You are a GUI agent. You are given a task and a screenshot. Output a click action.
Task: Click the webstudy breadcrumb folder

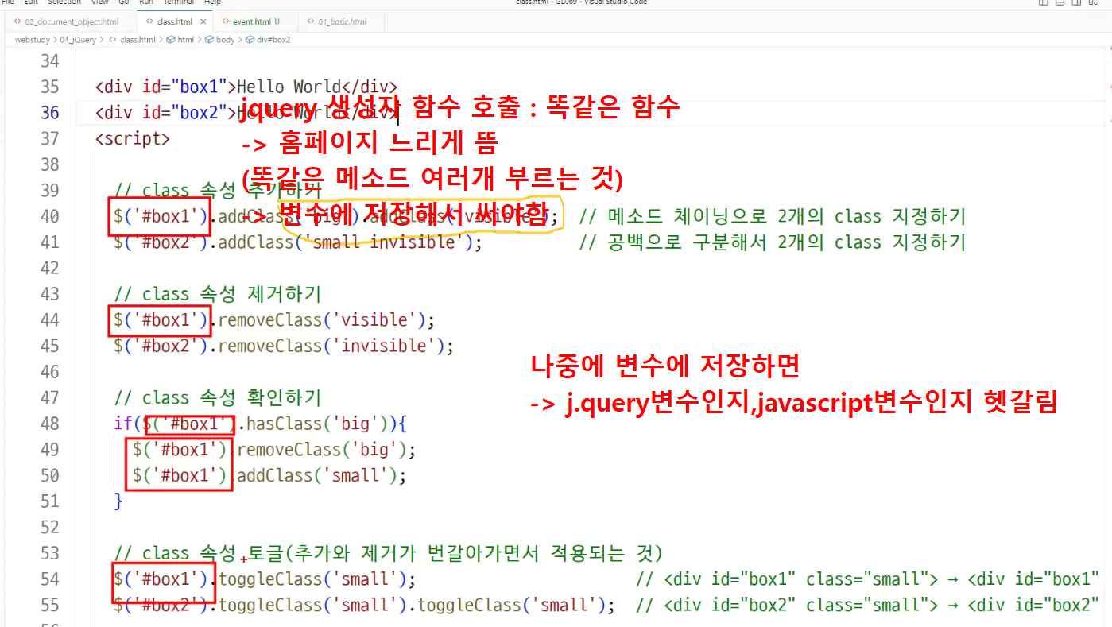33,40
